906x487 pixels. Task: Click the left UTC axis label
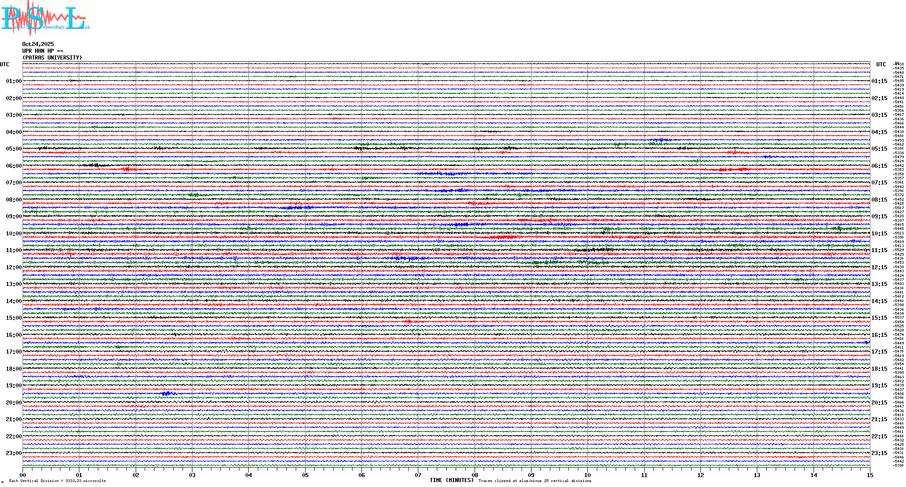pyautogui.click(x=5, y=64)
